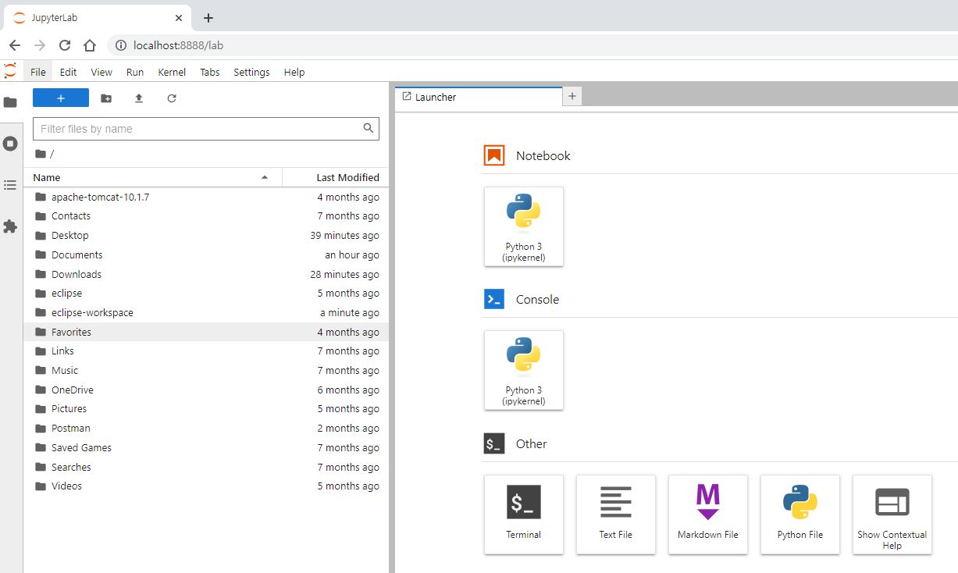Open the Kernel menu
Image resolution: width=958 pixels, height=573 pixels.
[172, 72]
